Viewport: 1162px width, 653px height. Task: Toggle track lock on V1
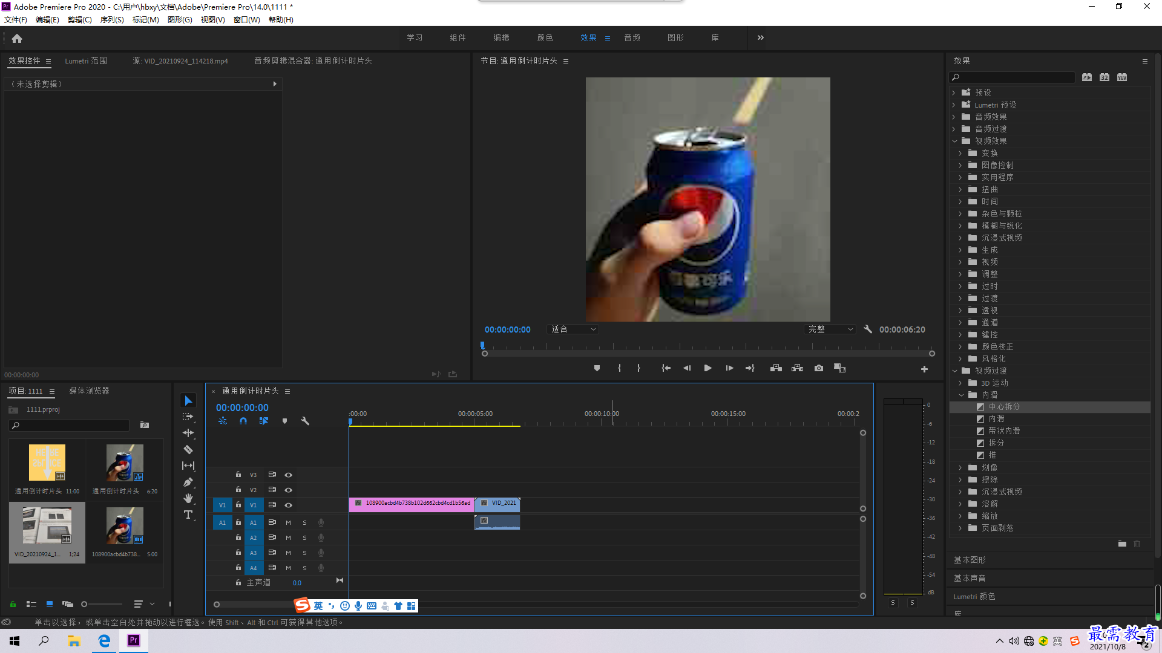pos(238,505)
